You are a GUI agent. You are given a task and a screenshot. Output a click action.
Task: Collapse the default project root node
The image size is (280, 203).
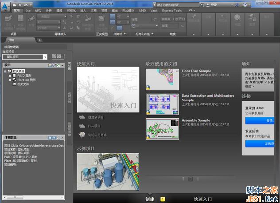pos(5,71)
